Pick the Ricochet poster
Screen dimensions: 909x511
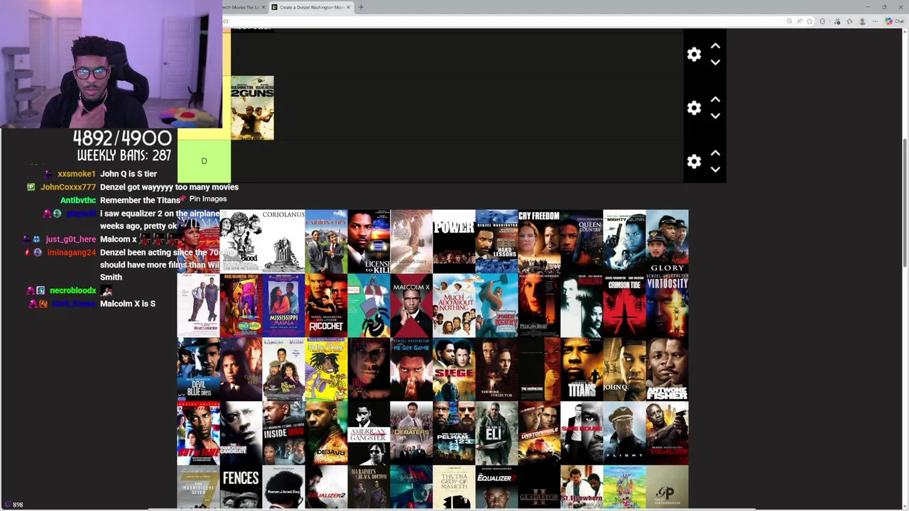pyautogui.click(x=326, y=305)
